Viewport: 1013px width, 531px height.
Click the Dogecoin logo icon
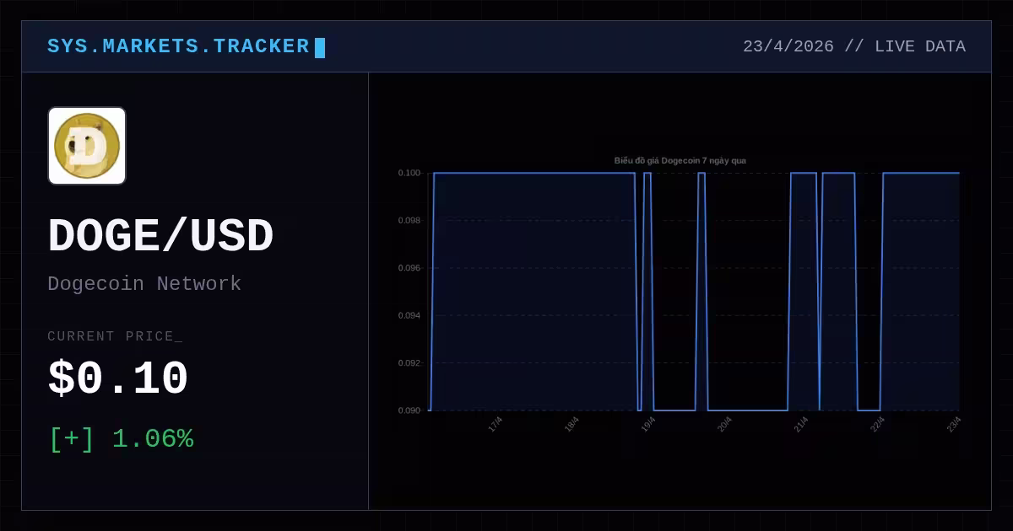point(87,146)
